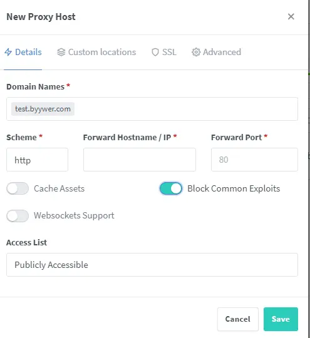The height and width of the screenshot is (338, 310).
Task: Save the new proxy host
Action: [x=281, y=319]
